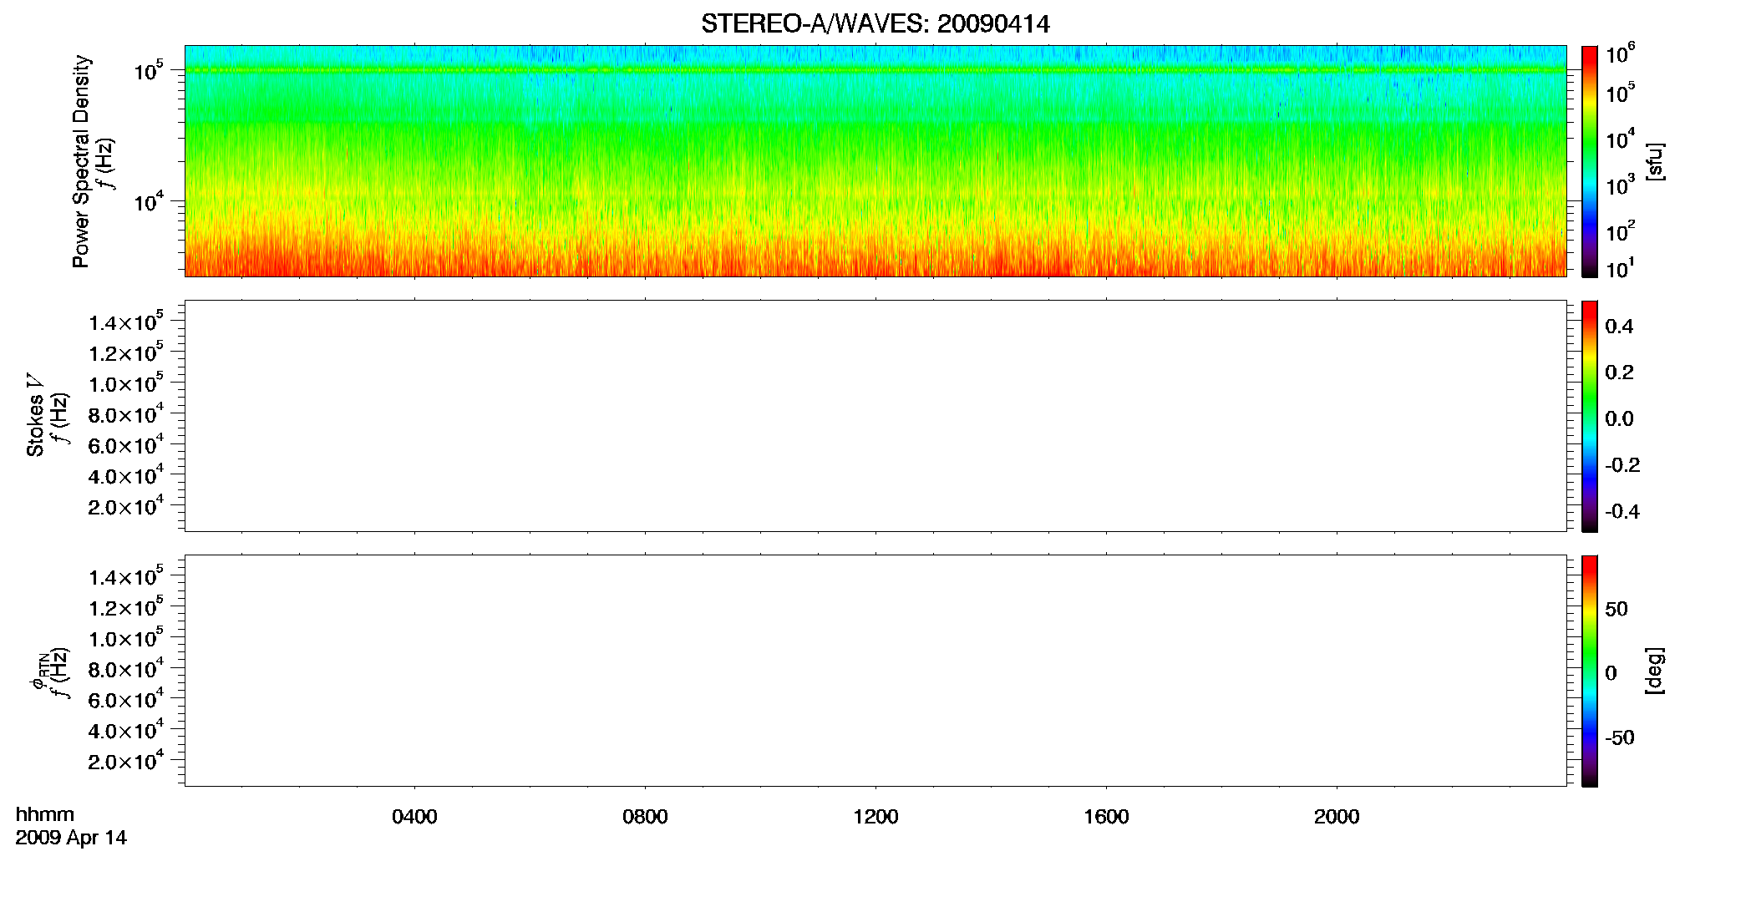Viewport: 1751px width, 902px height.
Task: Click the [sfu] unit label
Action: coord(1655,161)
